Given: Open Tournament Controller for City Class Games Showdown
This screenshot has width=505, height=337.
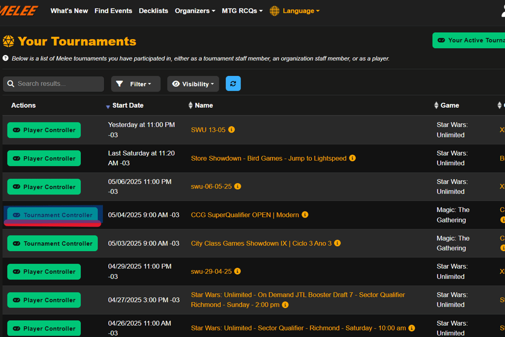Looking at the screenshot, I should 53,244.
